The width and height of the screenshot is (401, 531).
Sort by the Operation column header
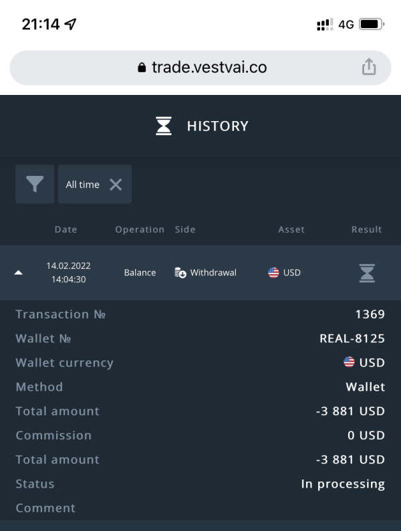coord(140,229)
